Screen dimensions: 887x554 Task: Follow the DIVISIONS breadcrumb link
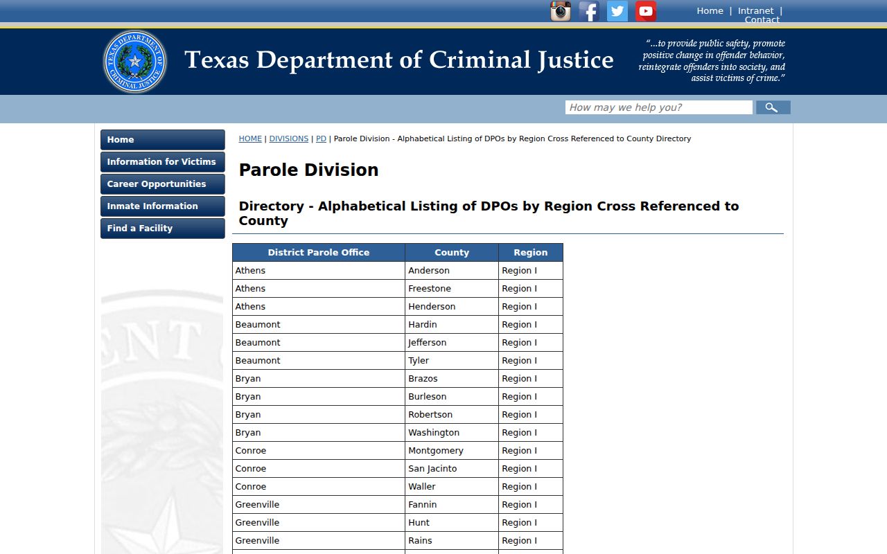289,138
